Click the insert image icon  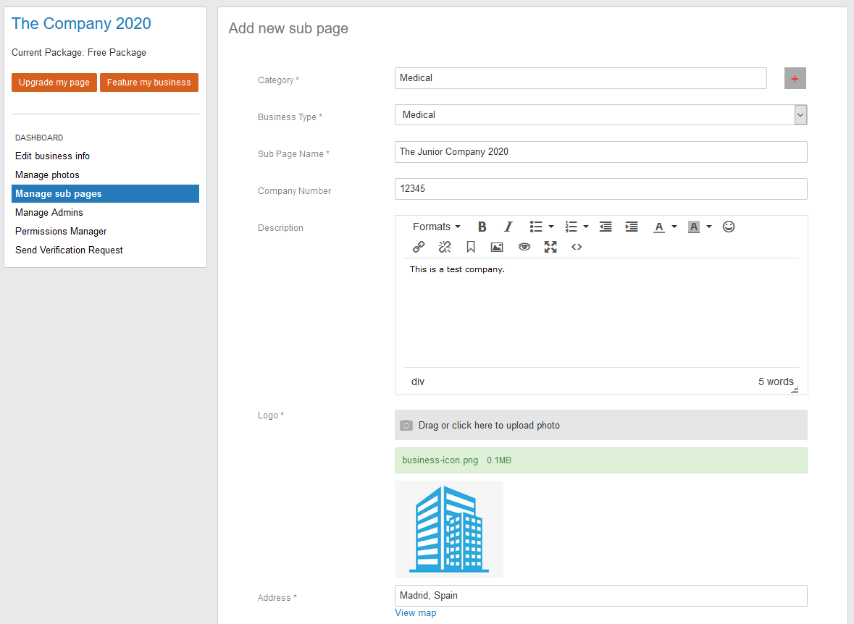point(497,247)
